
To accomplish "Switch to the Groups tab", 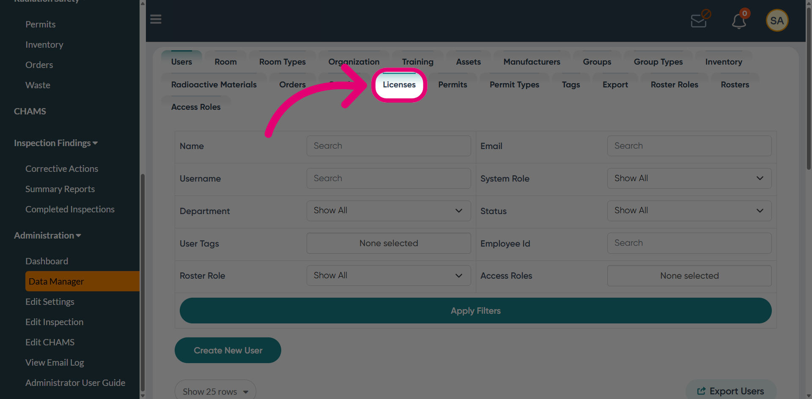I will 597,62.
